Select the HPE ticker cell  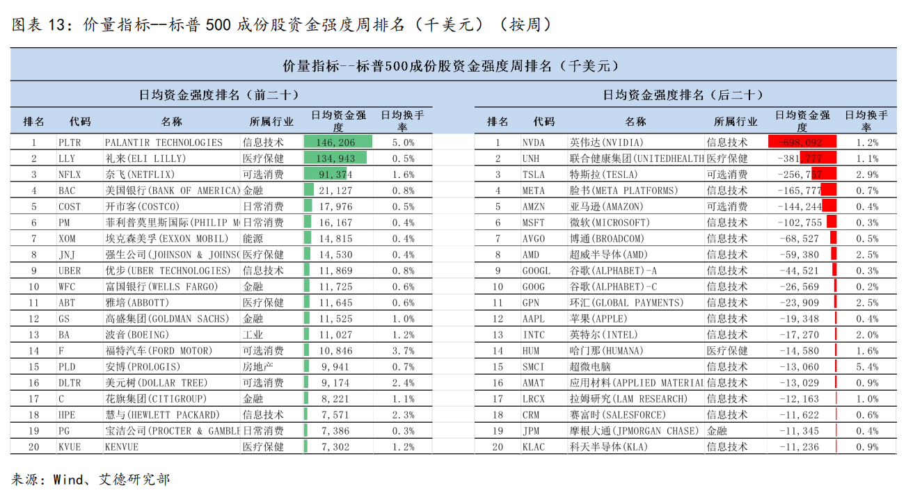pos(67,414)
